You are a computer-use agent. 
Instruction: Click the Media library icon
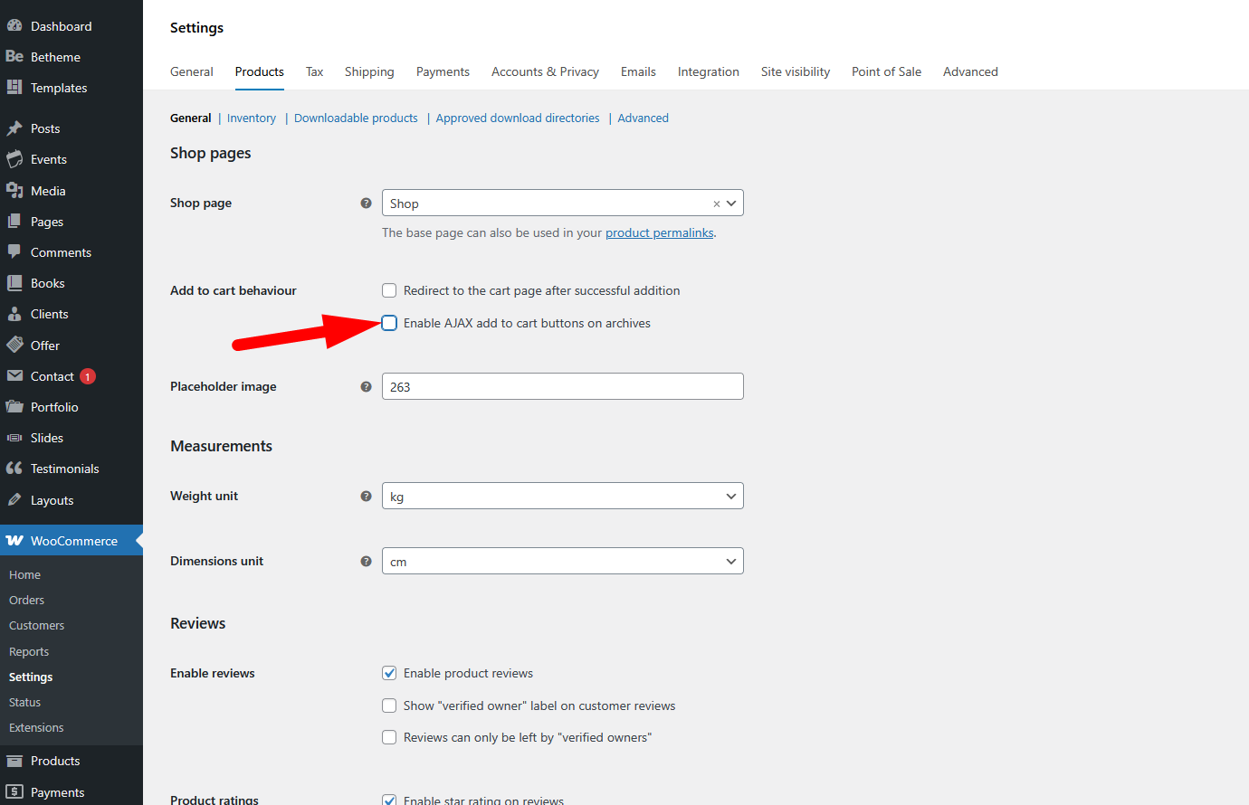pos(14,191)
